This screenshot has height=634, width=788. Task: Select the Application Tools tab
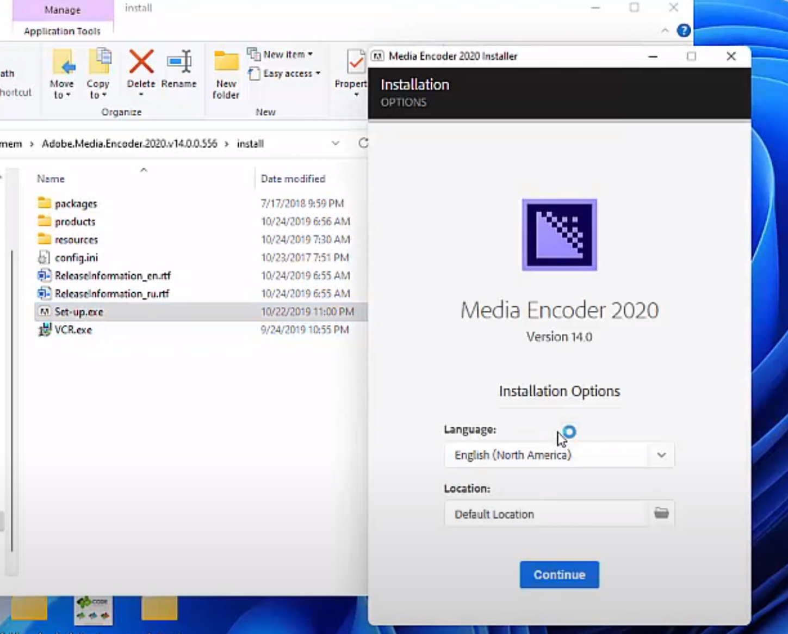click(x=63, y=31)
